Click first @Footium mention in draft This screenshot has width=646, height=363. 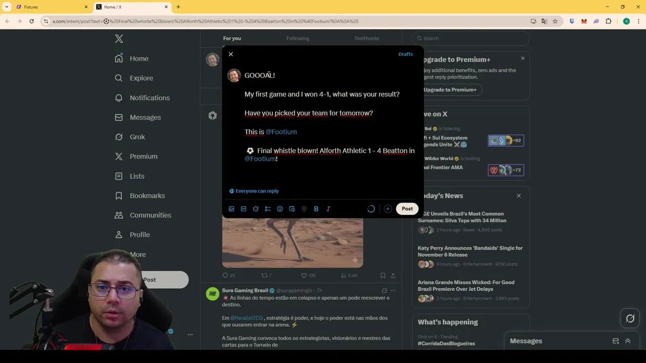[x=281, y=132]
